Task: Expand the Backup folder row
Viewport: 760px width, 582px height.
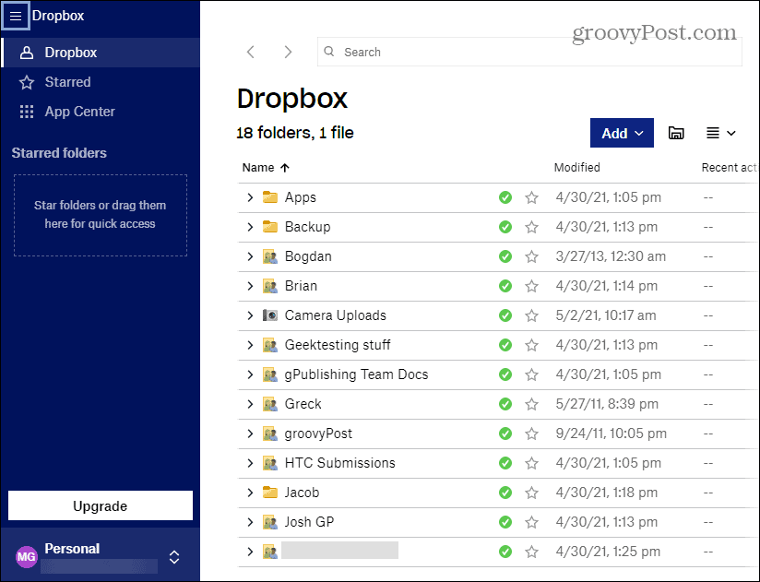Action: (250, 227)
